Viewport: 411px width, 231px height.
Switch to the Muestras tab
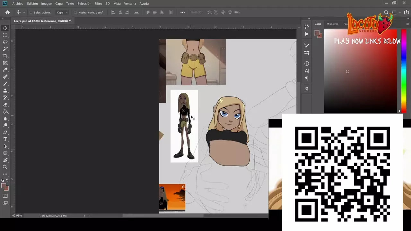[x=332, y=24]
